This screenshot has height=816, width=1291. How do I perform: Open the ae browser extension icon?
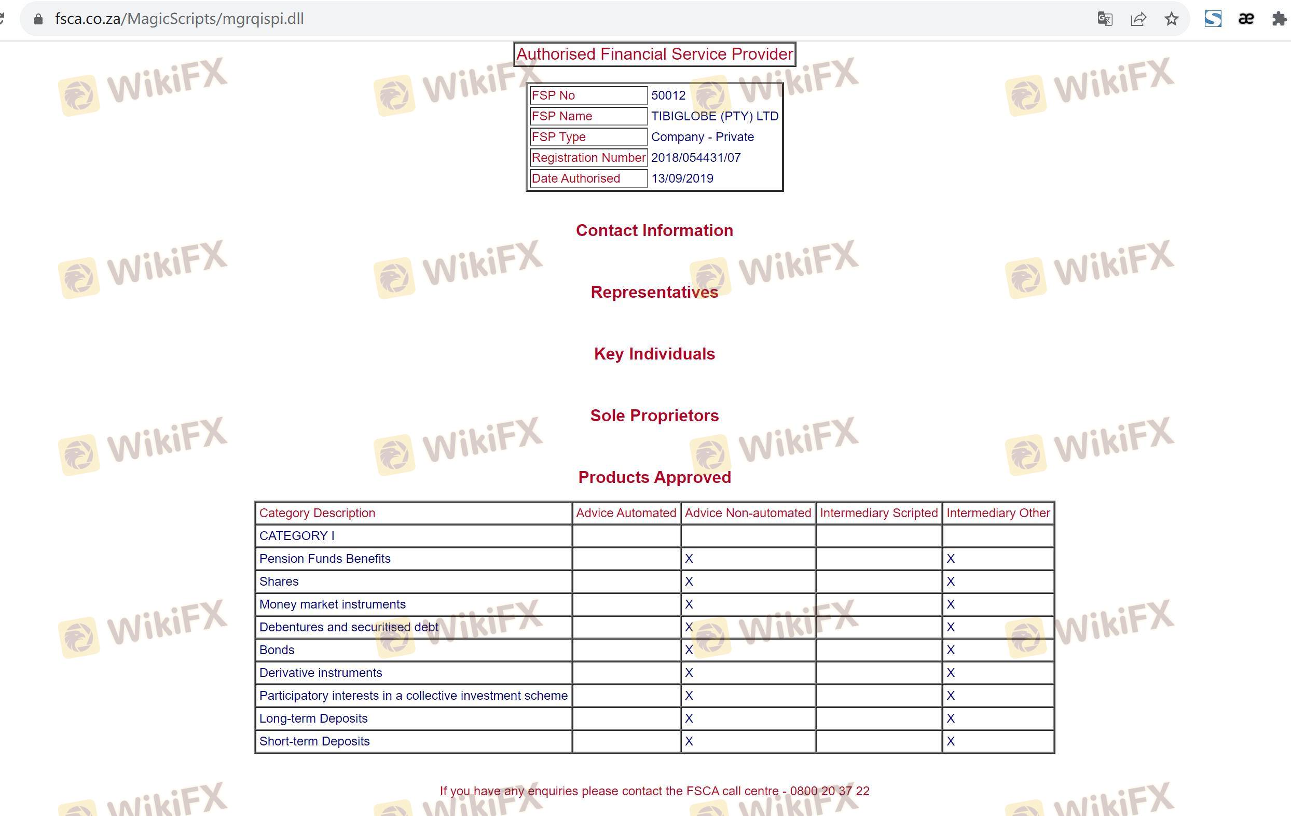pos(1246,19)
